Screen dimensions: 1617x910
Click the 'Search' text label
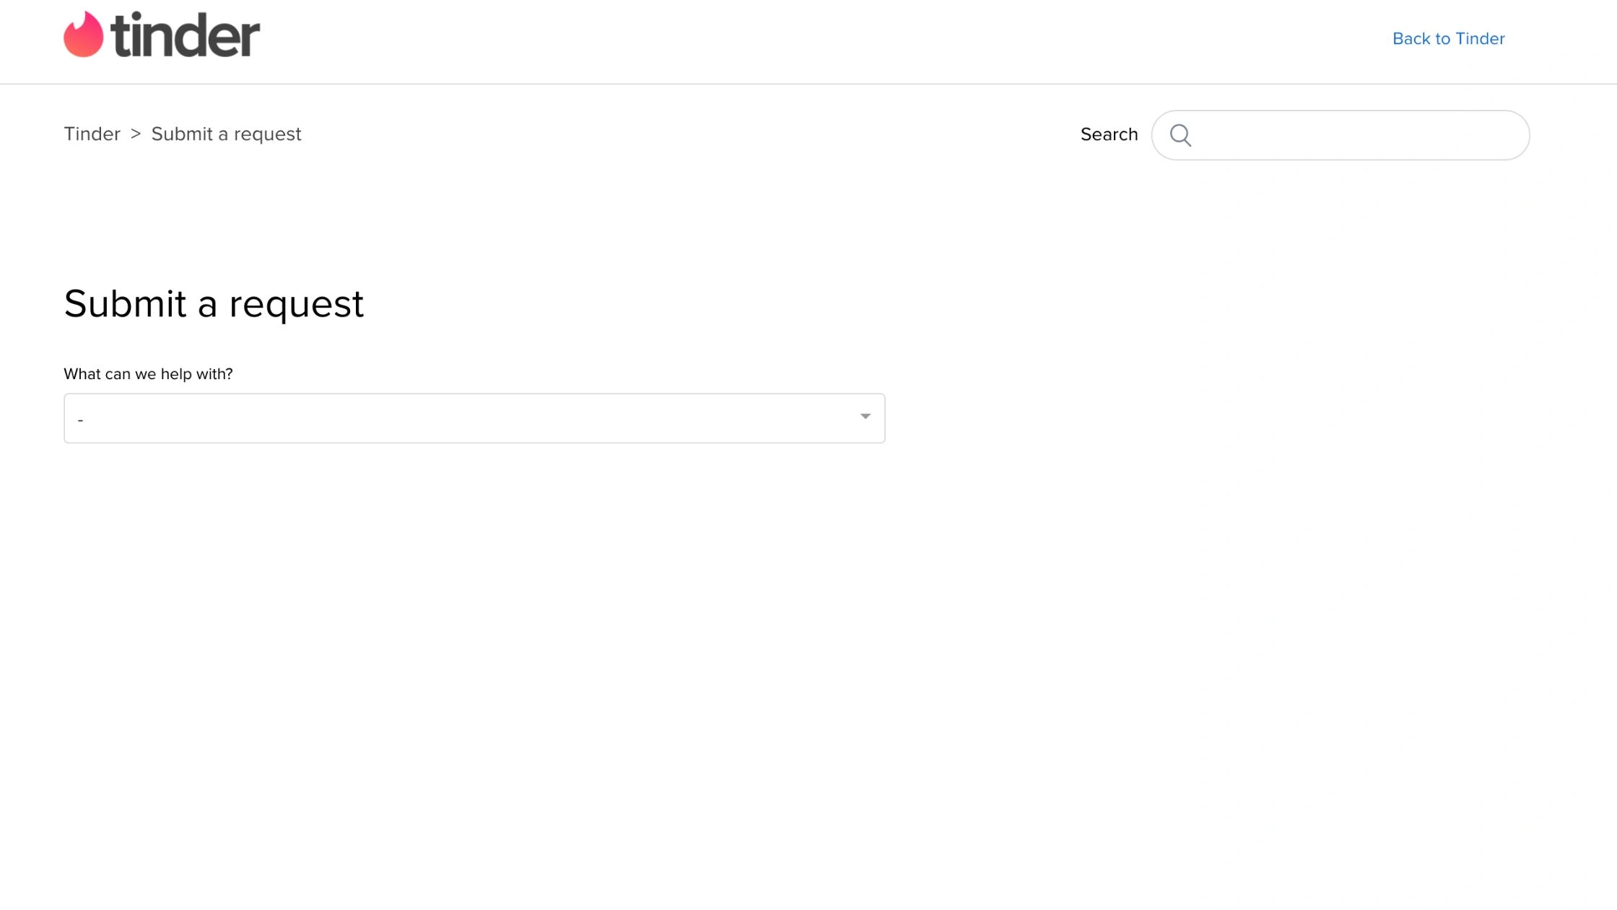[x=1109, y=134]
